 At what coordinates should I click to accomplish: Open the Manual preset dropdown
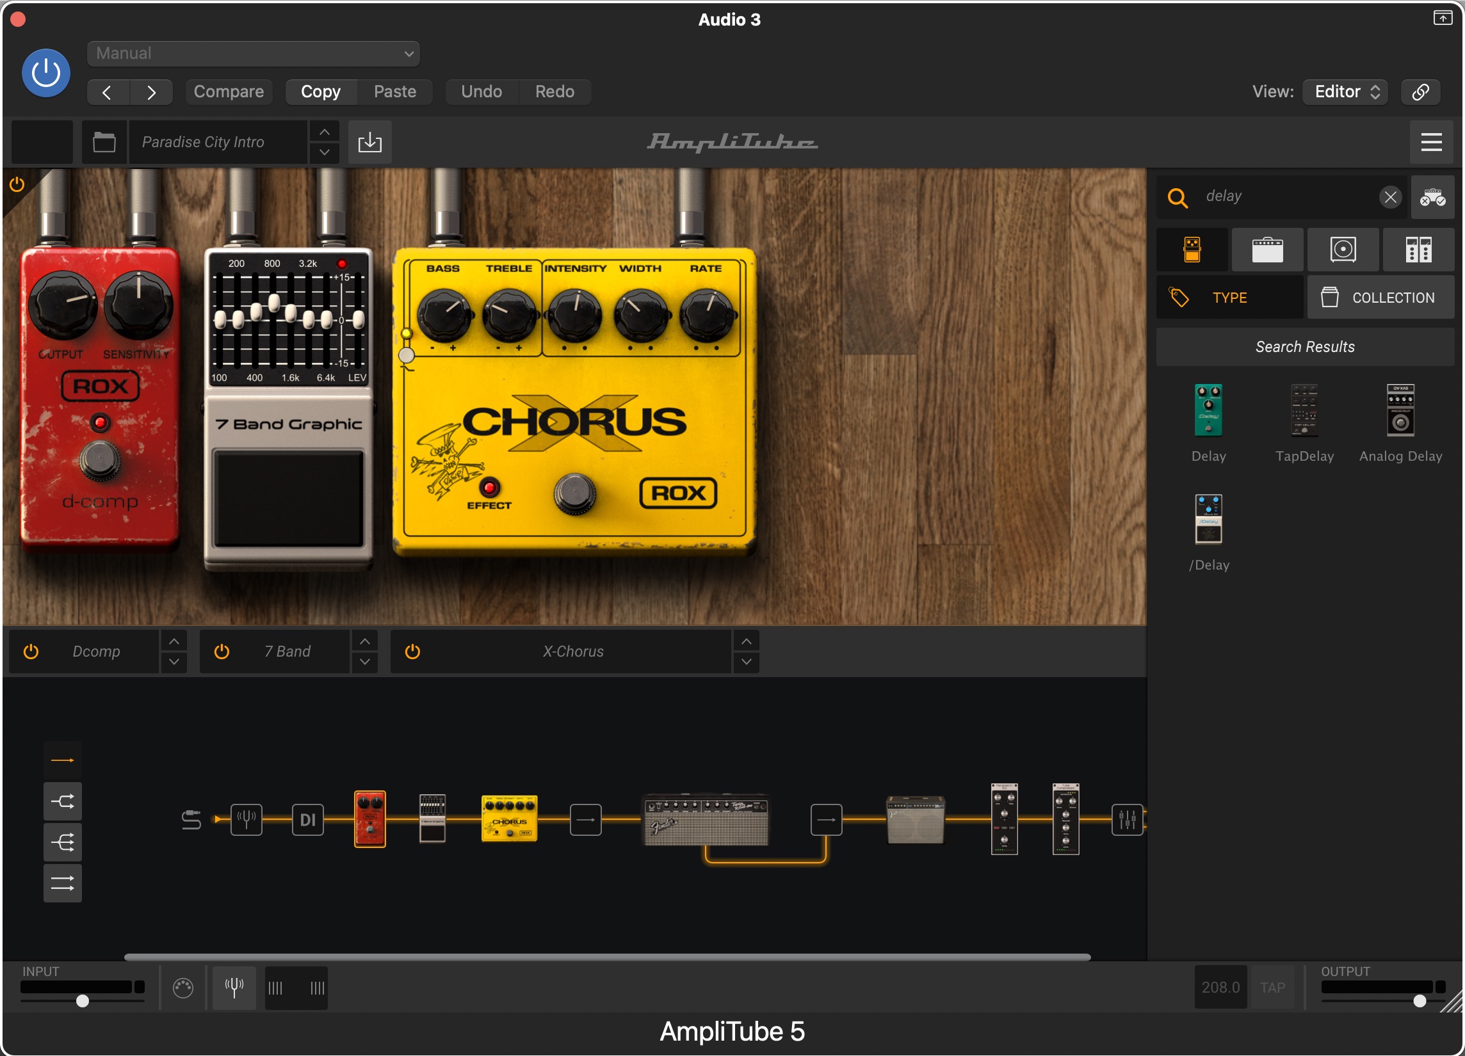[253, 54]
